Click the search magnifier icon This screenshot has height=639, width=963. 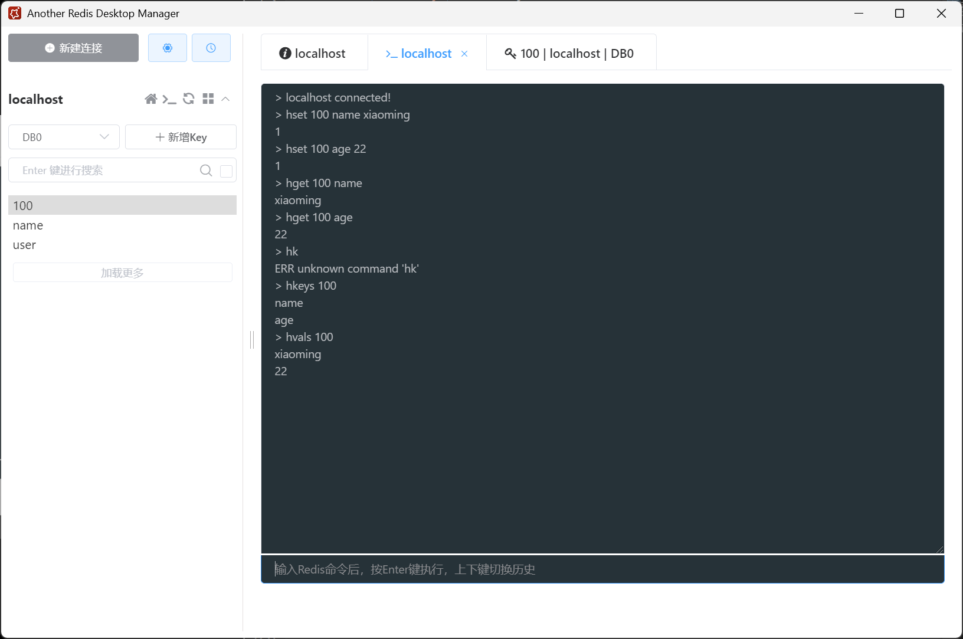[x=206, y=171]
